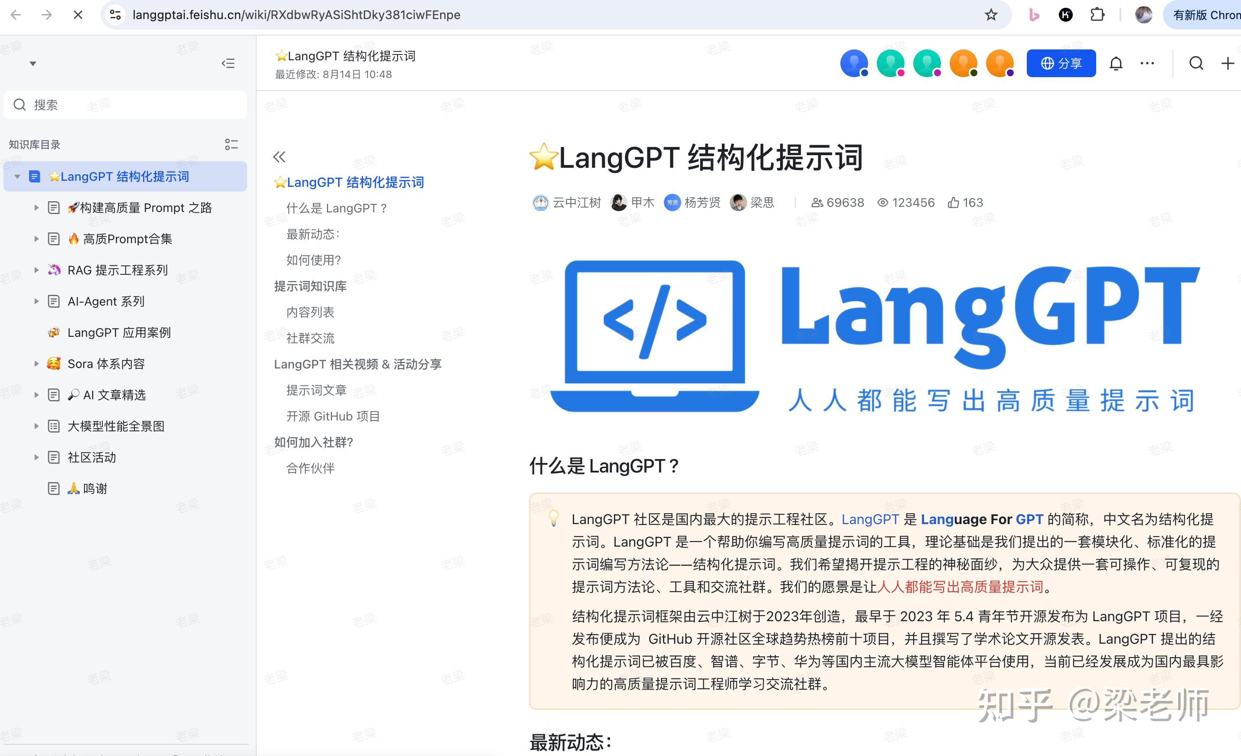Screen dimensions: 1241x756
Task: Expand the RAG 提示工程系列 entry
Action: point(36,270)
